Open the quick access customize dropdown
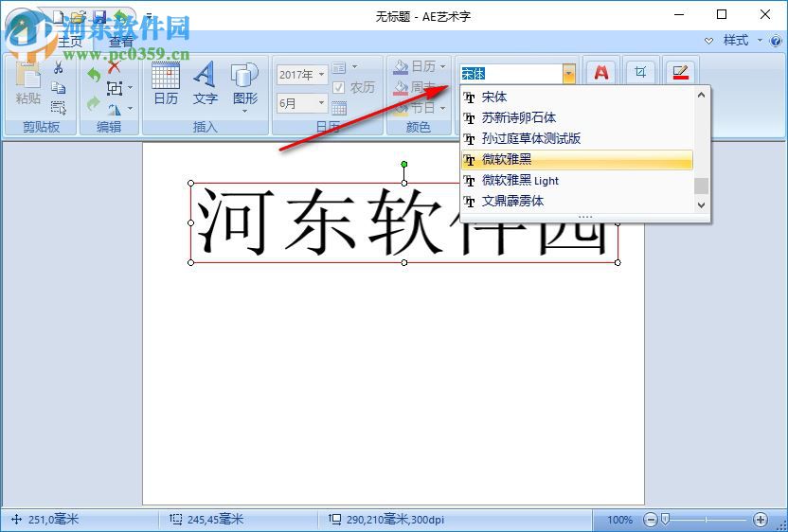The image size is (788, 532). pos(150,18)
